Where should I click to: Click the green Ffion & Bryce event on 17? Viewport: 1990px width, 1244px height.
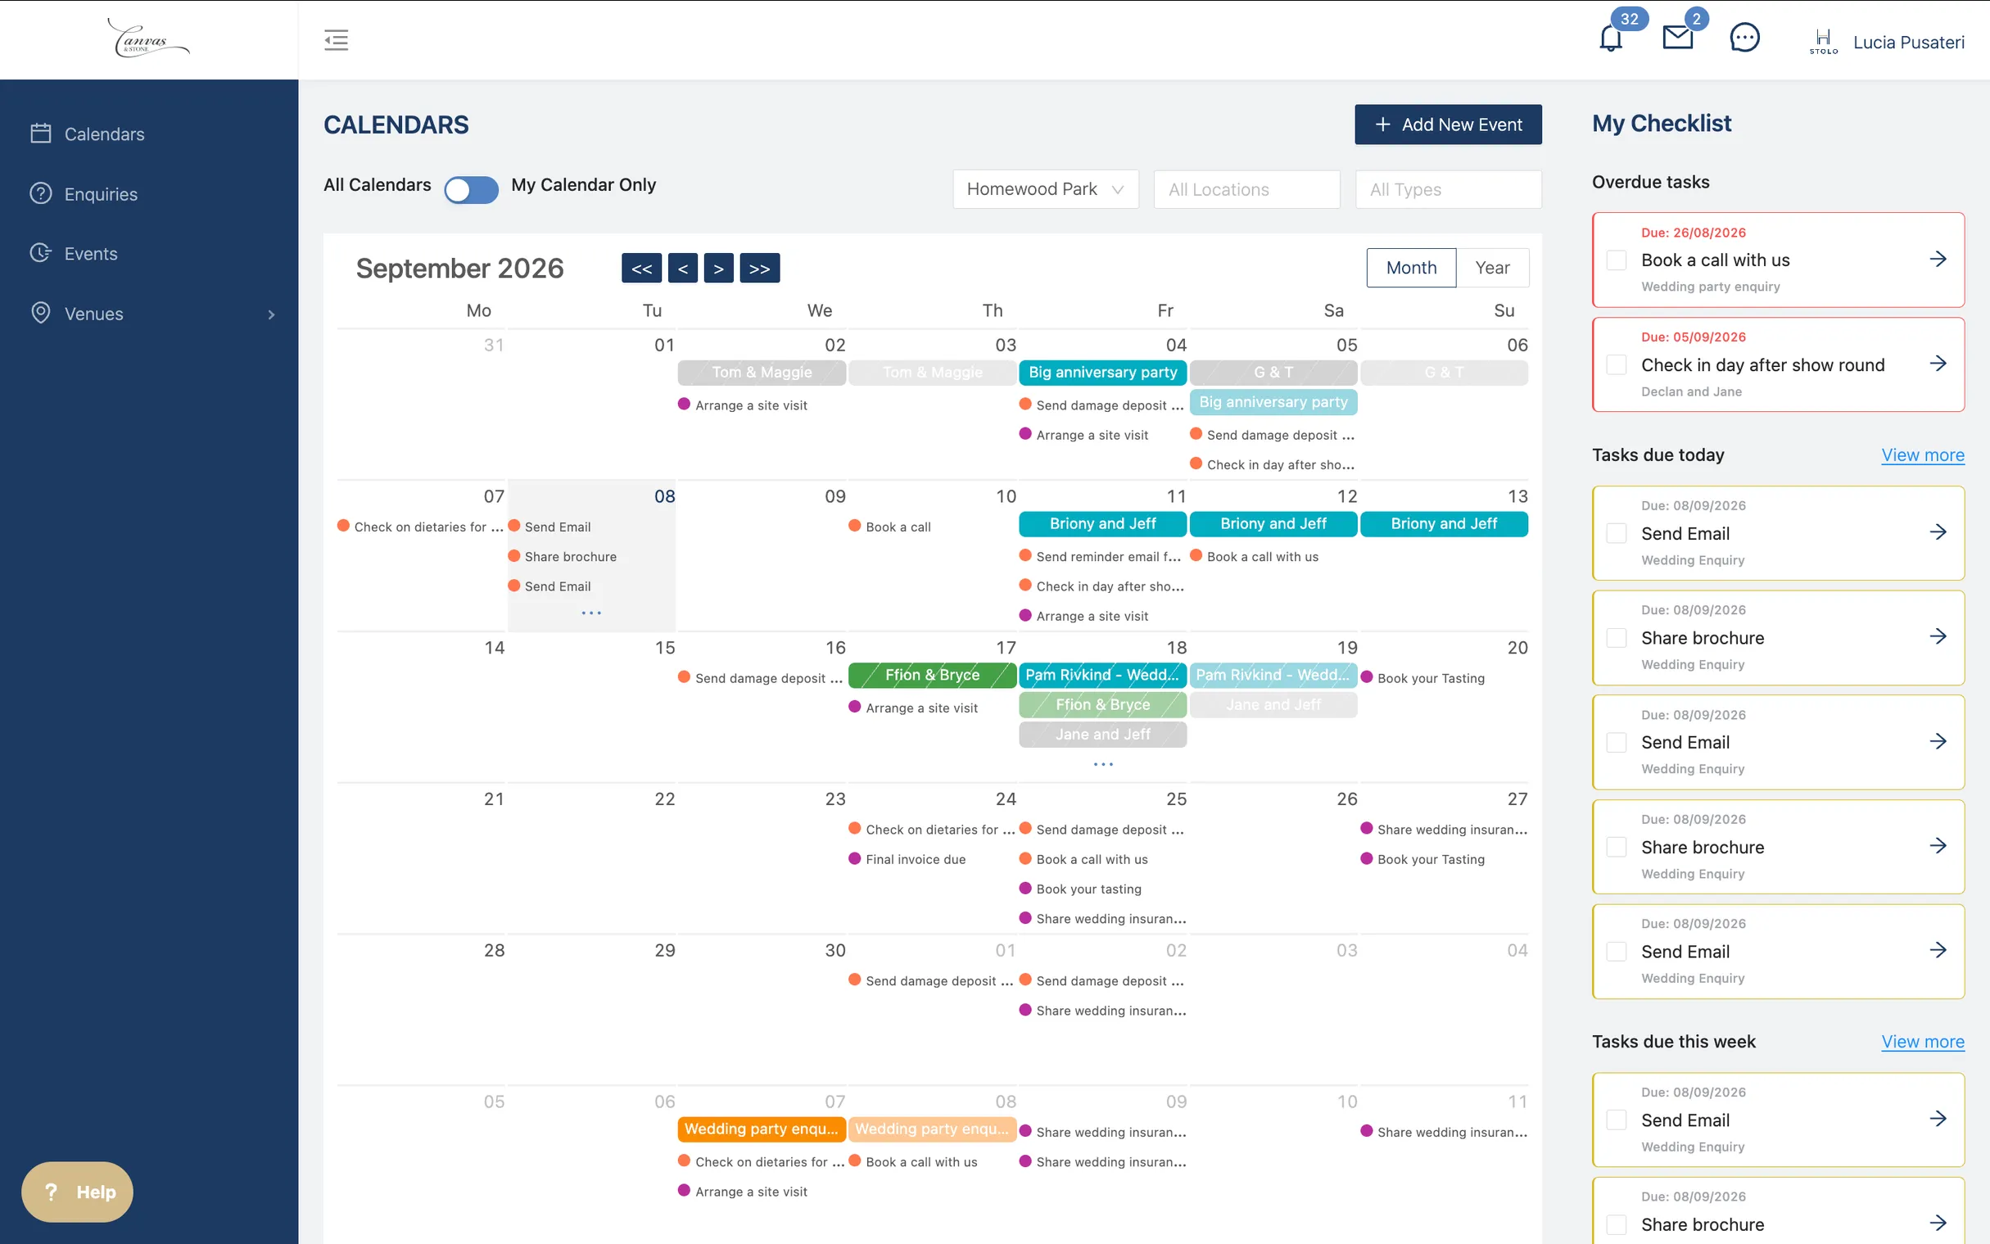point(932,675)
